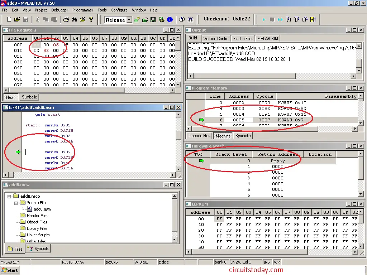Click the Location column header in Hardware Stack
This screenshot has height=275, width=367.
tap(320, 154)
